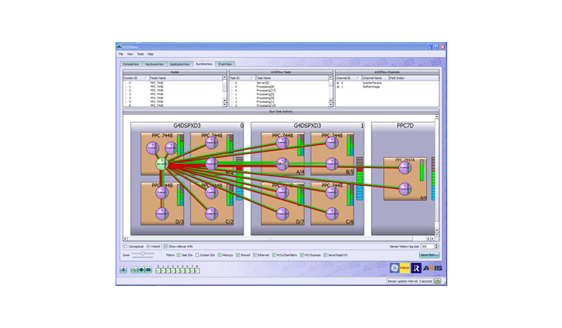Click the double green dot toolbar icon

coord(148,269)
